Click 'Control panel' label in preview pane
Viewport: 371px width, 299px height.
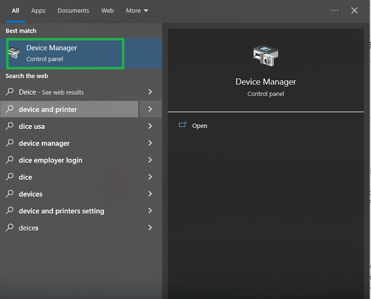coord(266,94)
